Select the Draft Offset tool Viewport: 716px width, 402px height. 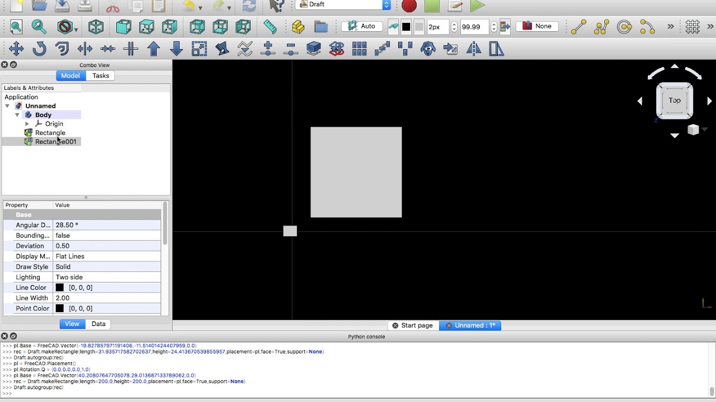62,49
